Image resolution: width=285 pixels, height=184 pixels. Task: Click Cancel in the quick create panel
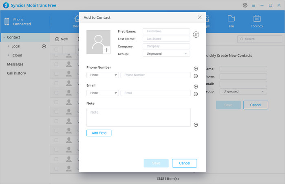tap(256, 105)
